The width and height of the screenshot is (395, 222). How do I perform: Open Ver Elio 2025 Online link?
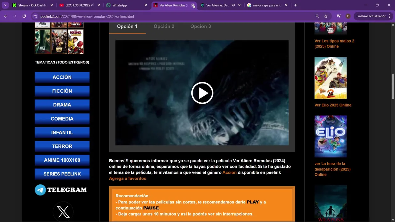333,105
